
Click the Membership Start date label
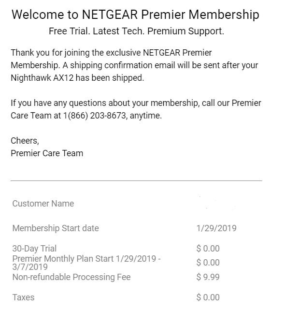[x=56, y=228]
